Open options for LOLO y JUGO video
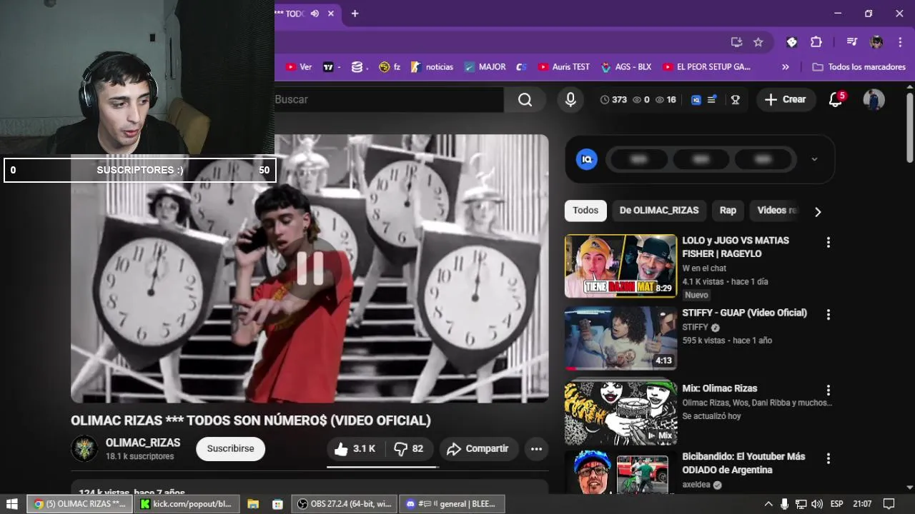The image size is (915, 514). (829, 243)
